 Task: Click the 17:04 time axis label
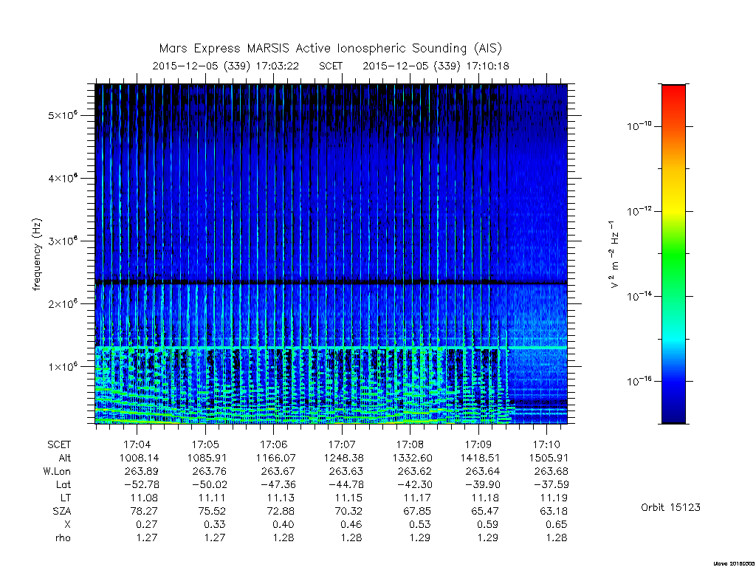[x=137, y=444]
